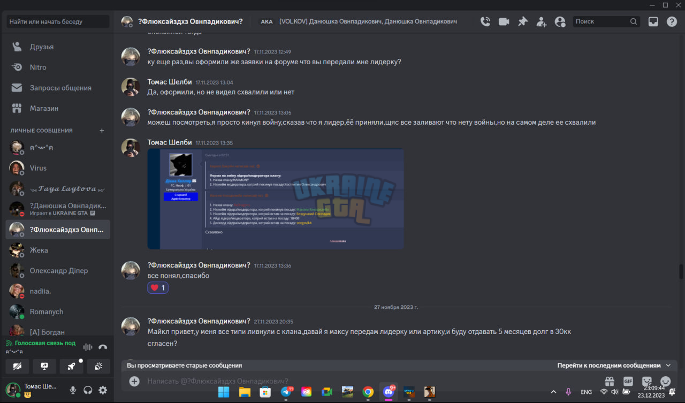Start a voice call with the contact

(485, 21)
